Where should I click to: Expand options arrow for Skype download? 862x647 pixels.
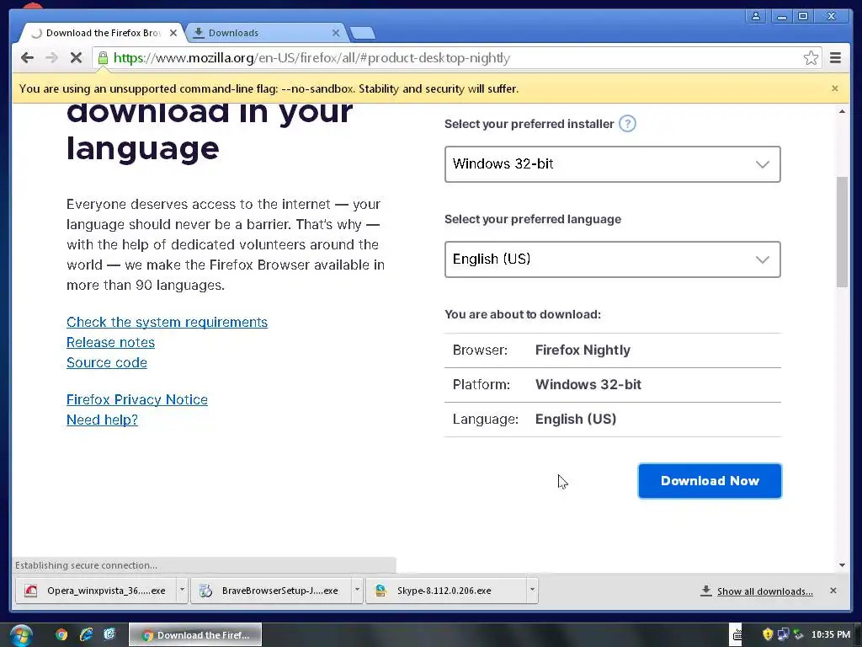point(532,591)
